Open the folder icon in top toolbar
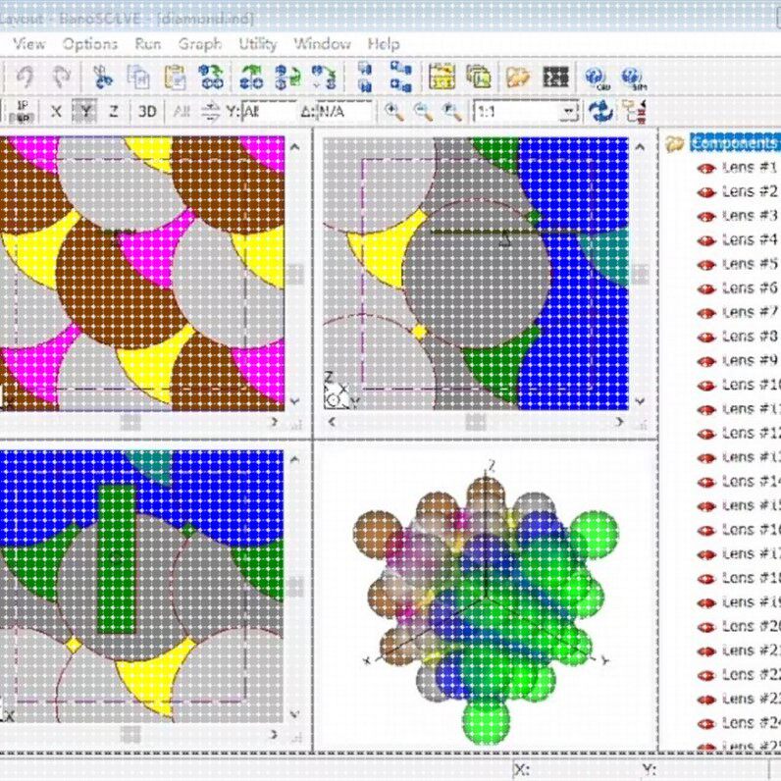 click(517, 78)
